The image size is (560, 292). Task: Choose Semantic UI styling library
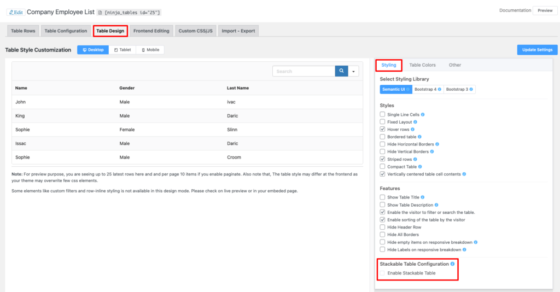tap(396, 89)
